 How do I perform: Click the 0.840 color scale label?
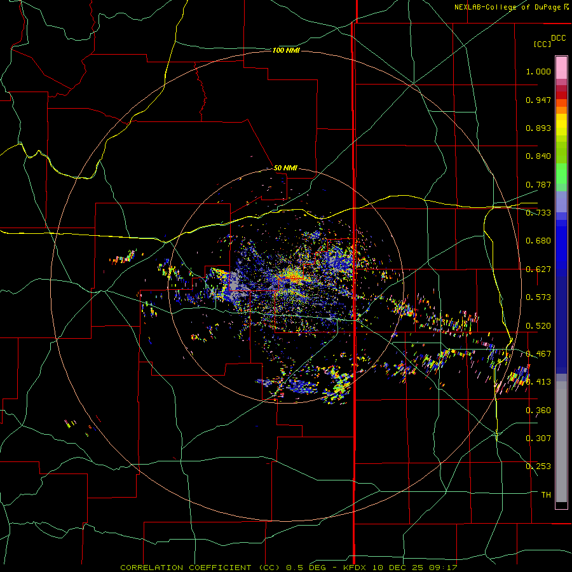[x=538, y=156]
